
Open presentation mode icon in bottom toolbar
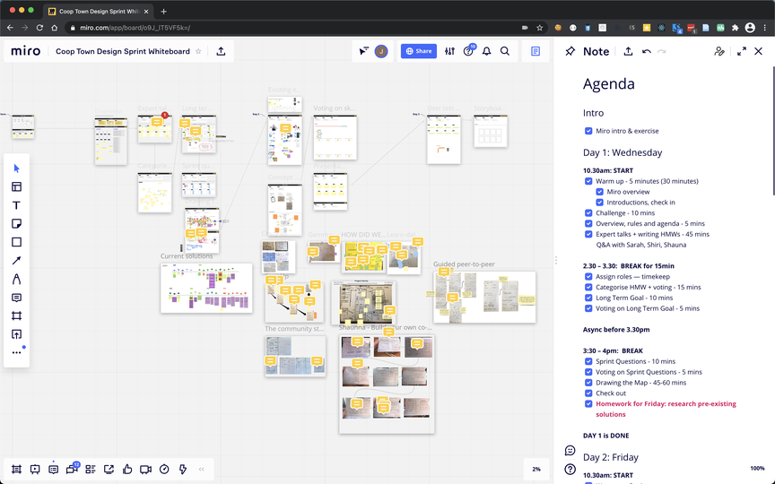coord(35,469)
